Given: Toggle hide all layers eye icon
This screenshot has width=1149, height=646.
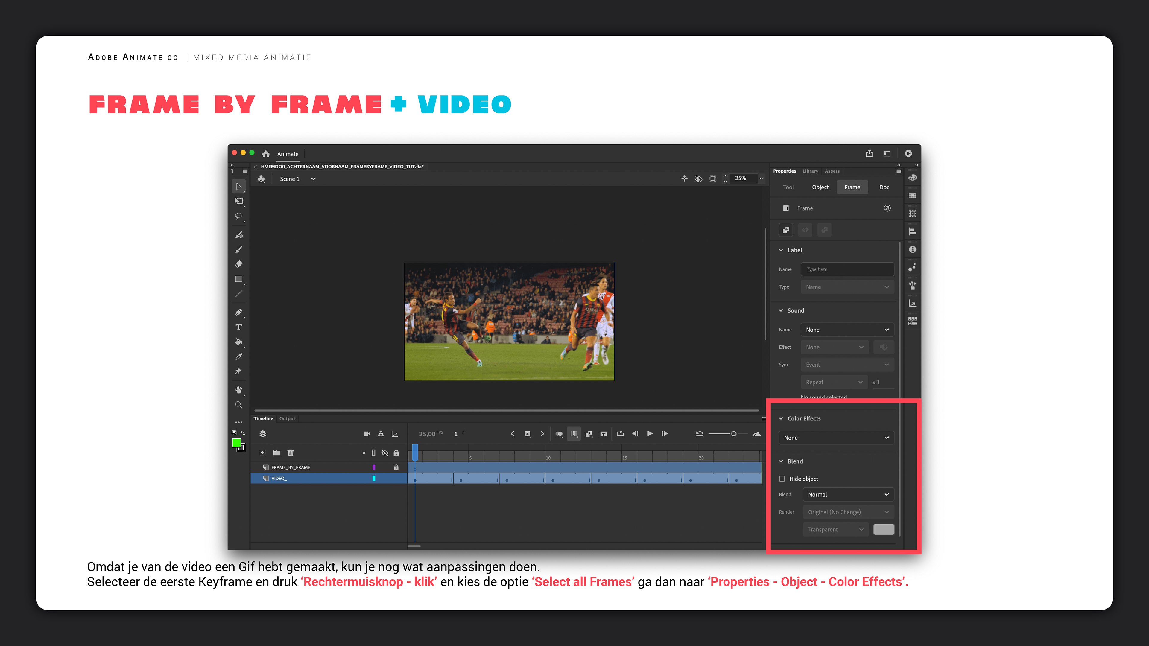Looking at the screenshot, I should coord(384,453).
